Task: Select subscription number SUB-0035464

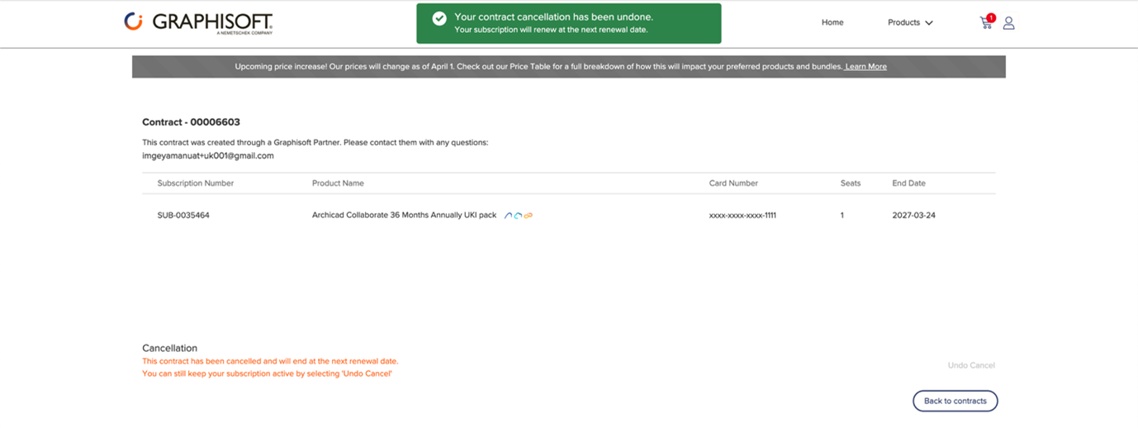Action: (183, 216)
